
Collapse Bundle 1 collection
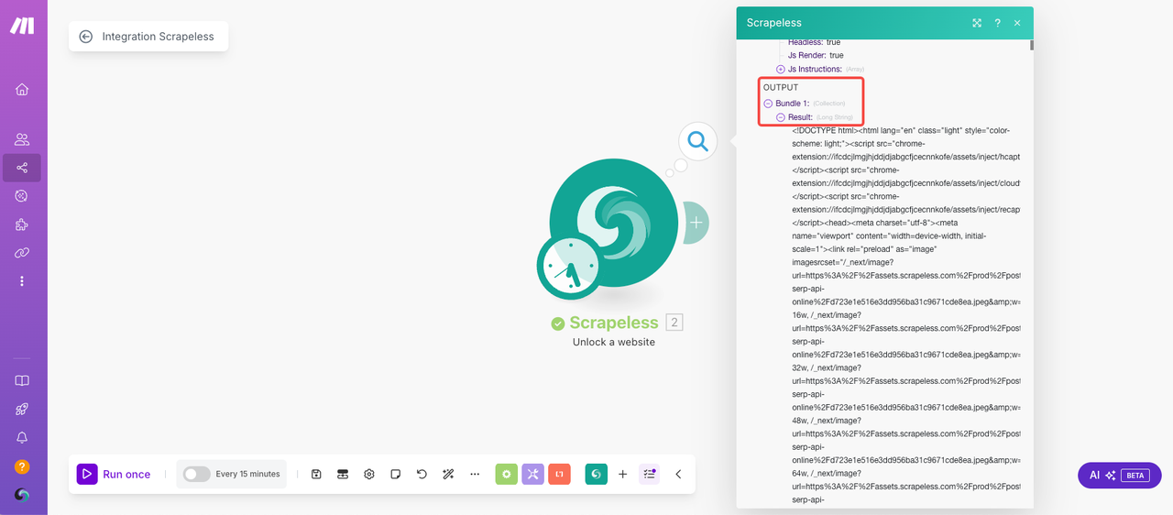point(768,104)
